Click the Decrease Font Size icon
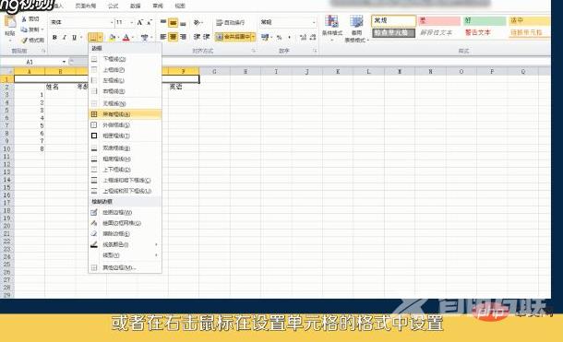Image resolution: width=563 pixels, height=342 pixels. pyautogui.click(x=150, y=22)
